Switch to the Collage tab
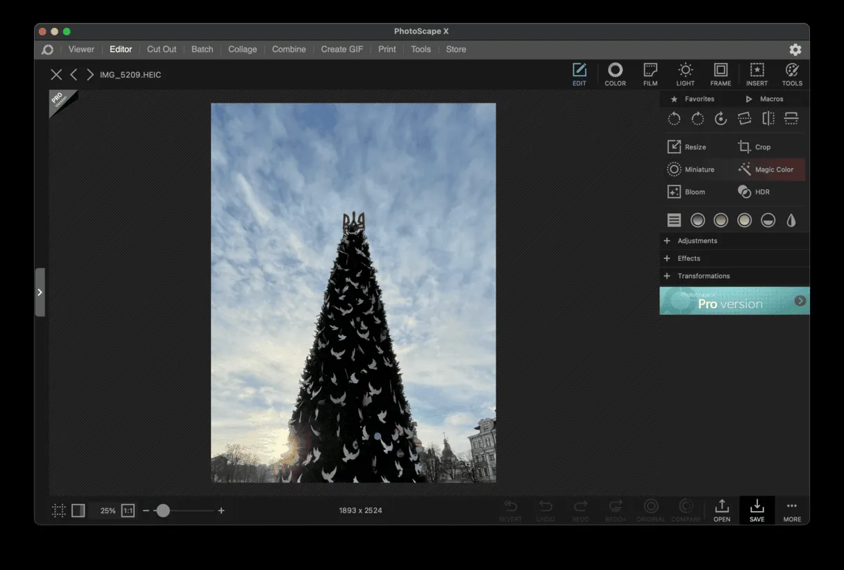844x570 pixels. [242, 49]
